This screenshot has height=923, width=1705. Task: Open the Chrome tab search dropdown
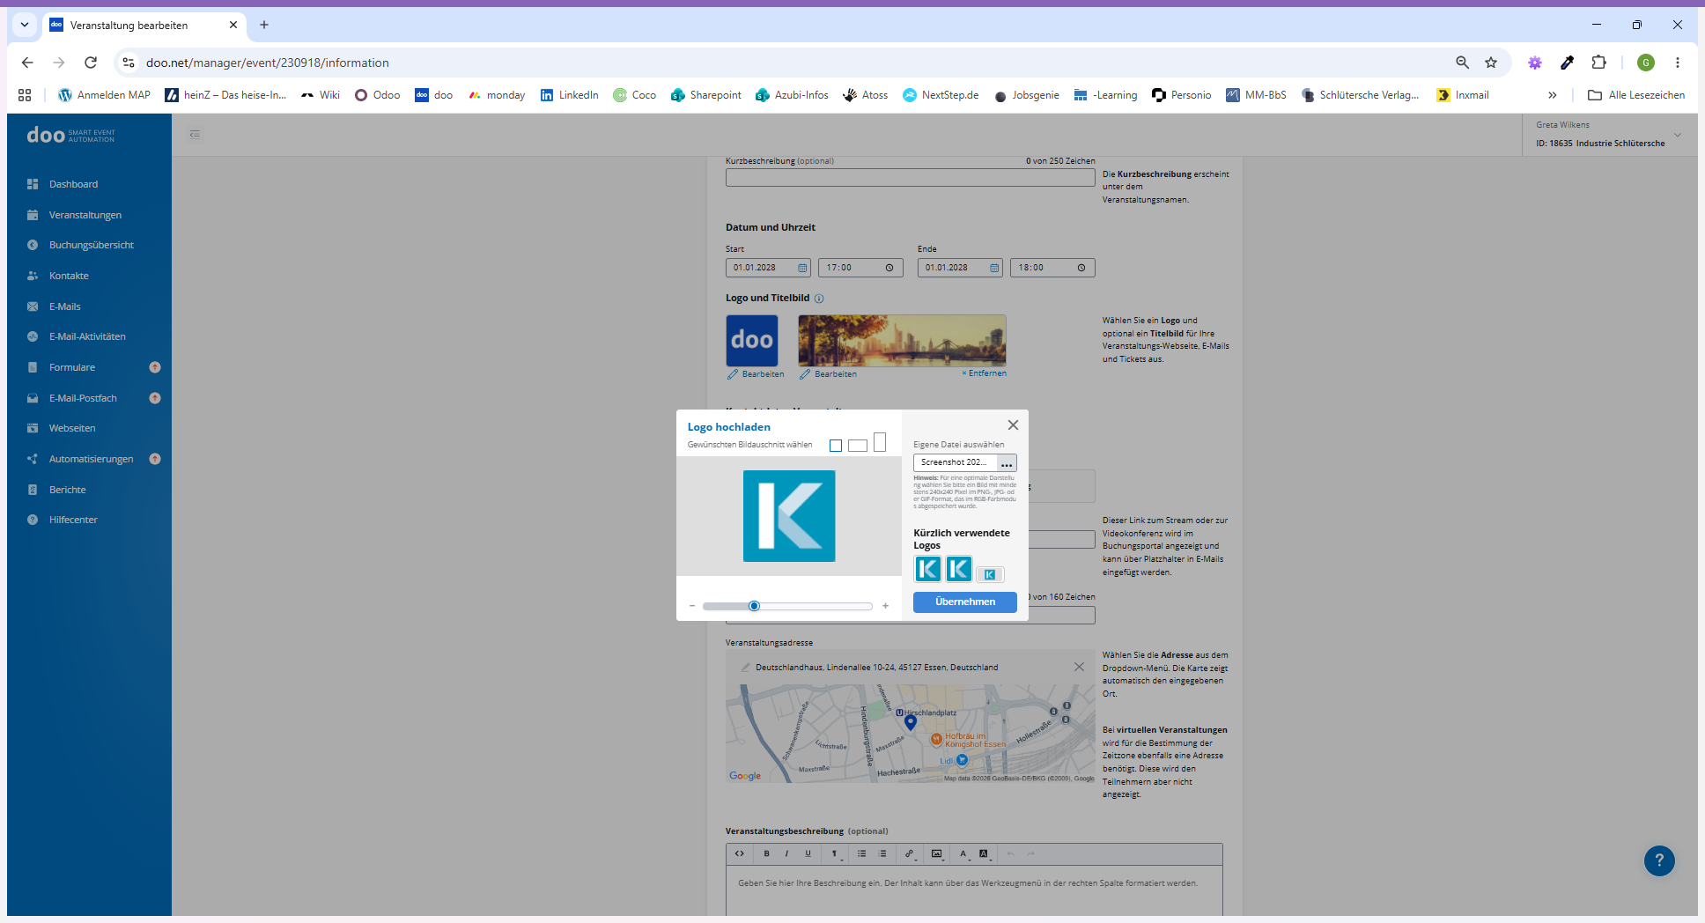coord(25,25)
